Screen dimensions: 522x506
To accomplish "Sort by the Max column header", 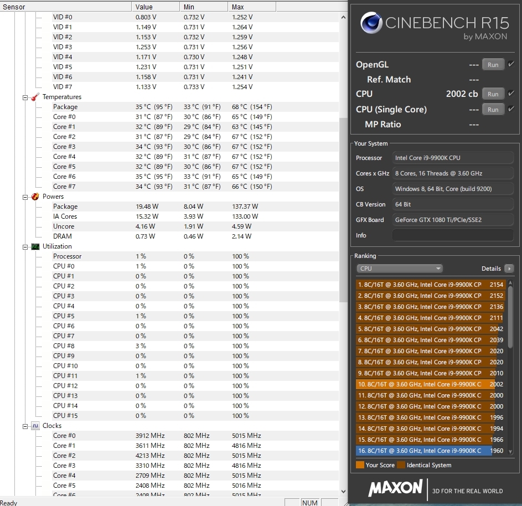I will (252, 7).
